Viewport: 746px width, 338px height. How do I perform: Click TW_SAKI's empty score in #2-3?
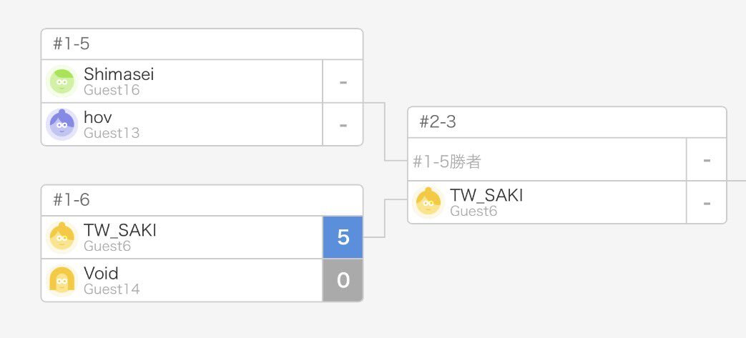[x=706, y=203]
